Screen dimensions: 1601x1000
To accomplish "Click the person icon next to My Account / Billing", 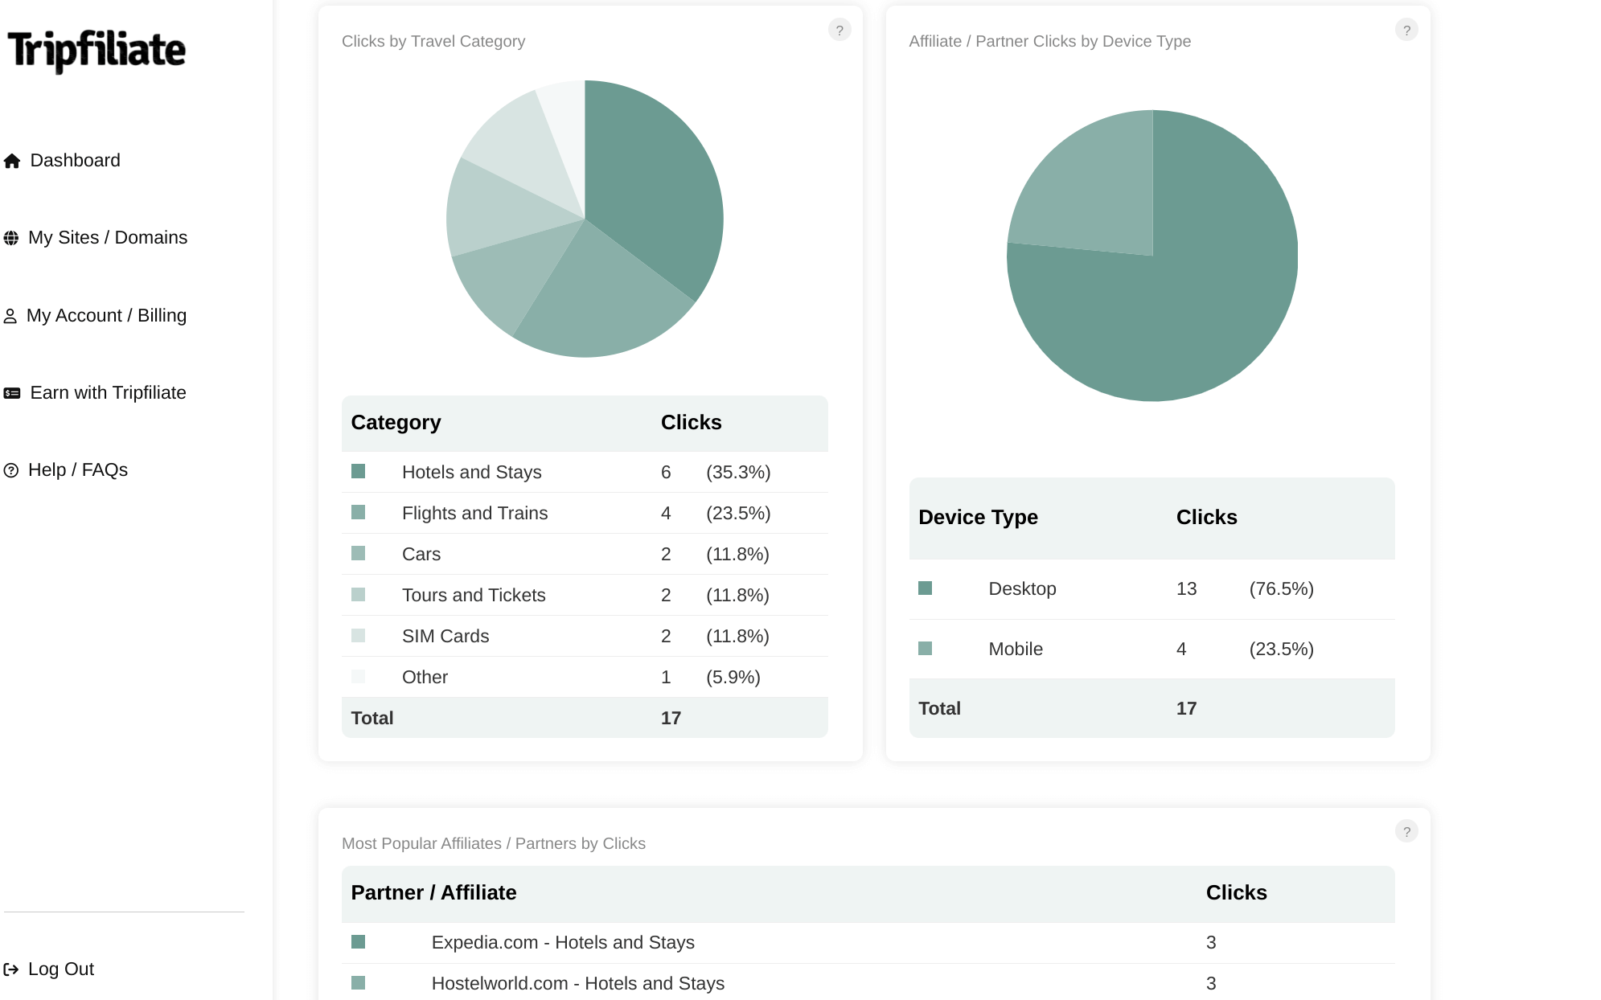I will point(12,315).
